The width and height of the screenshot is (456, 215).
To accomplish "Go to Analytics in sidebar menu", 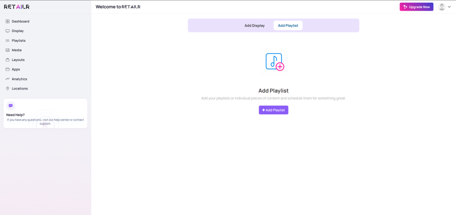I will [19, 79].
